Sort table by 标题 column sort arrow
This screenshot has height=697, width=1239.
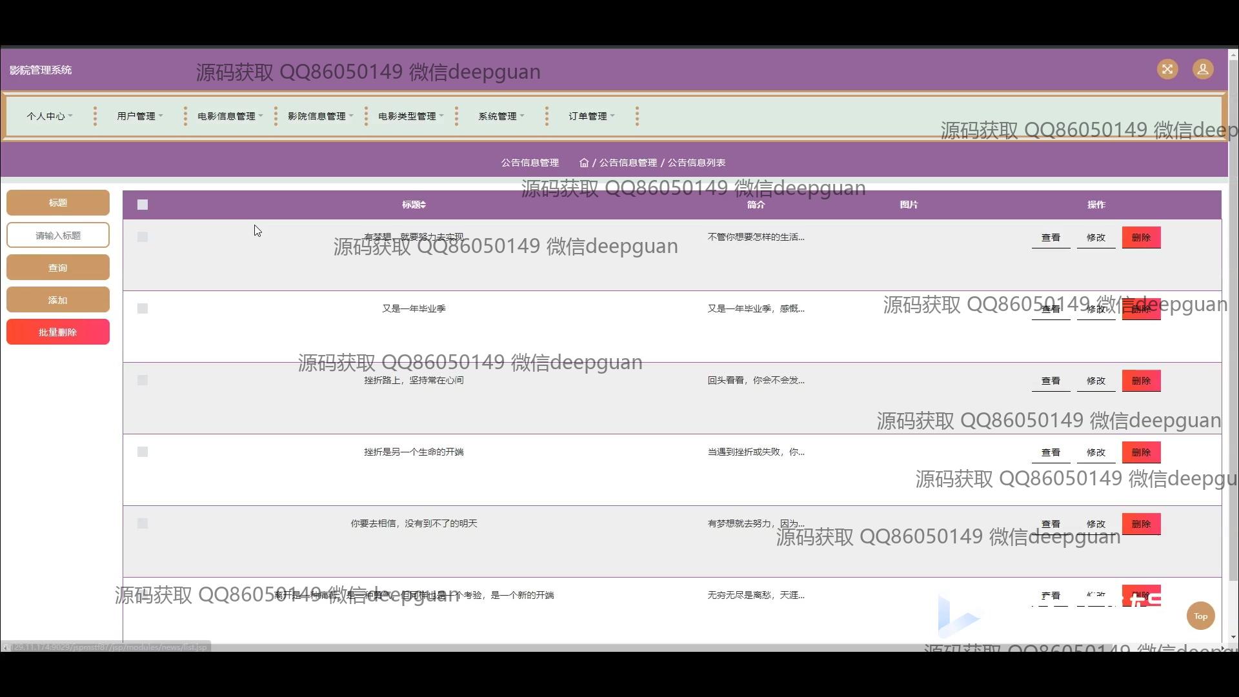[x=423, y=205]
